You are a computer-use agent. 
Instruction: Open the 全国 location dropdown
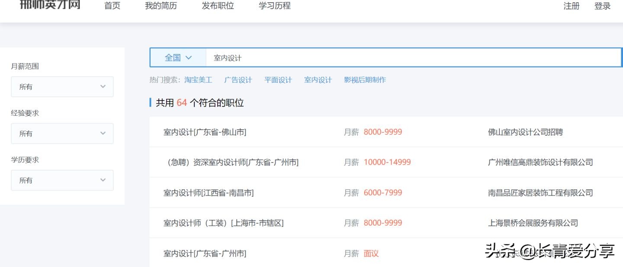point(177,57)
